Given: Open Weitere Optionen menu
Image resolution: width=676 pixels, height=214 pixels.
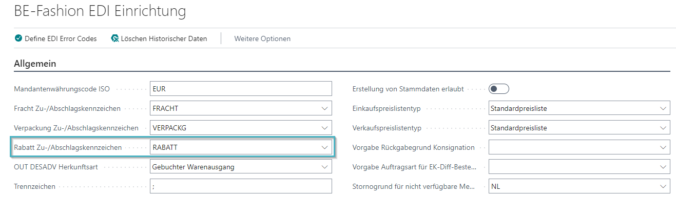Looking at the screenshot, I should 262,38.
